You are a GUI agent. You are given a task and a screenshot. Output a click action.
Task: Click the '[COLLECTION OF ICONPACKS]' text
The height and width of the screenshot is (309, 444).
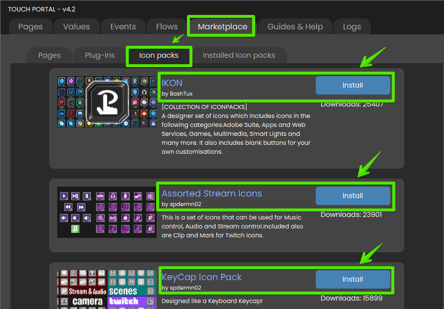coord(204,107)
